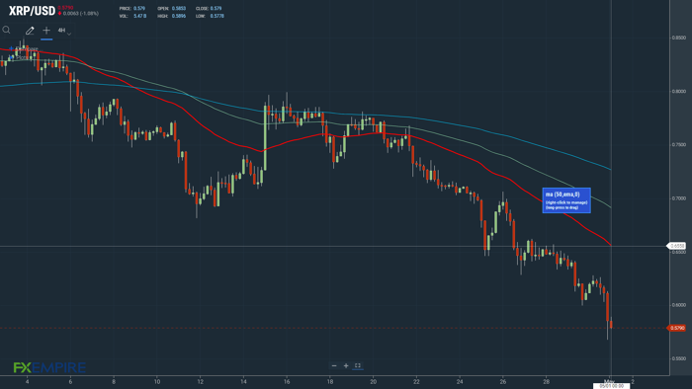Toggle full screen chart view icon
The width and height of the screenshot is (692, 389).
pos(358,365)
